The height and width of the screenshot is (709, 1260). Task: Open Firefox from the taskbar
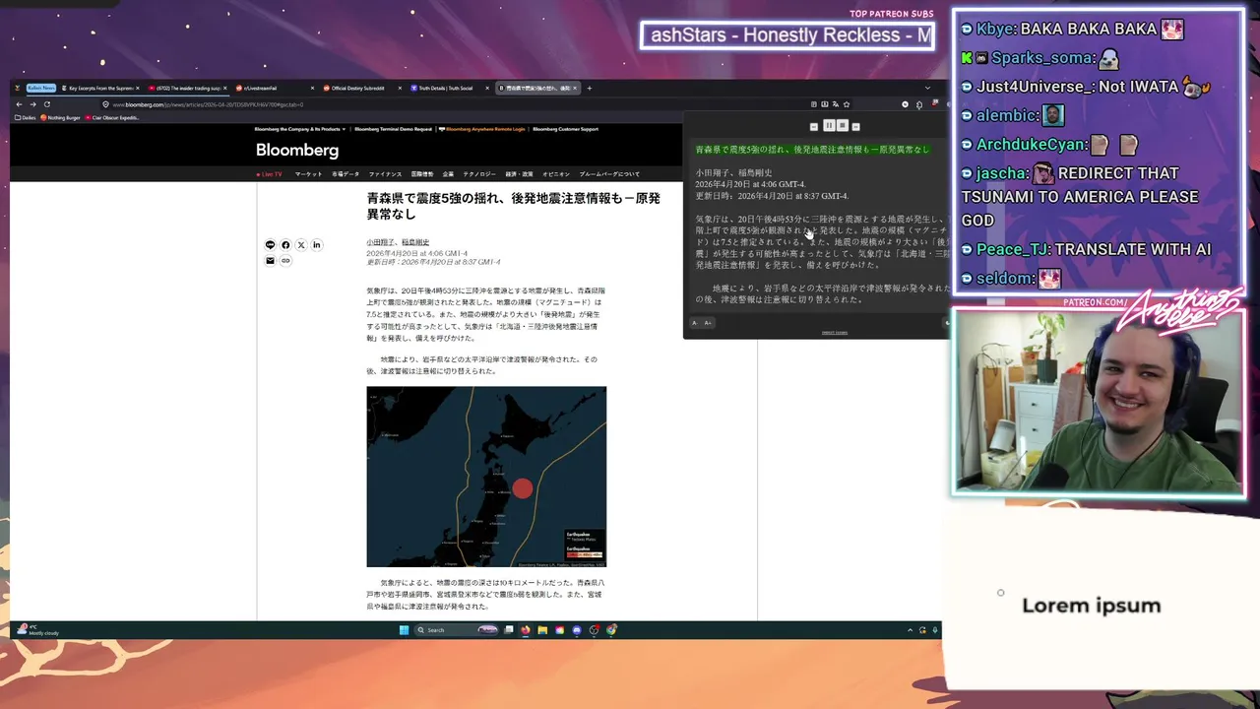526,630
